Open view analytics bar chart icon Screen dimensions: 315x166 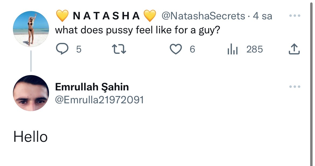click(232, 49)
